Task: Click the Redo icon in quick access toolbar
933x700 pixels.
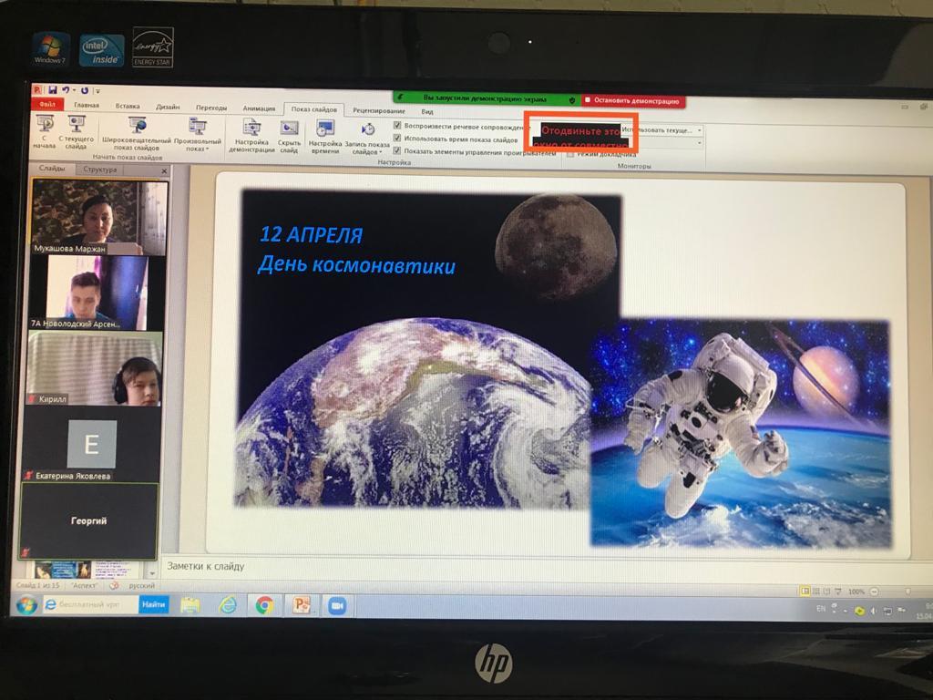Action: point(85,90)
